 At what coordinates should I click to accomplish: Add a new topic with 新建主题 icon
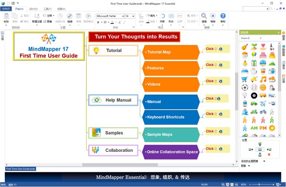37,16
